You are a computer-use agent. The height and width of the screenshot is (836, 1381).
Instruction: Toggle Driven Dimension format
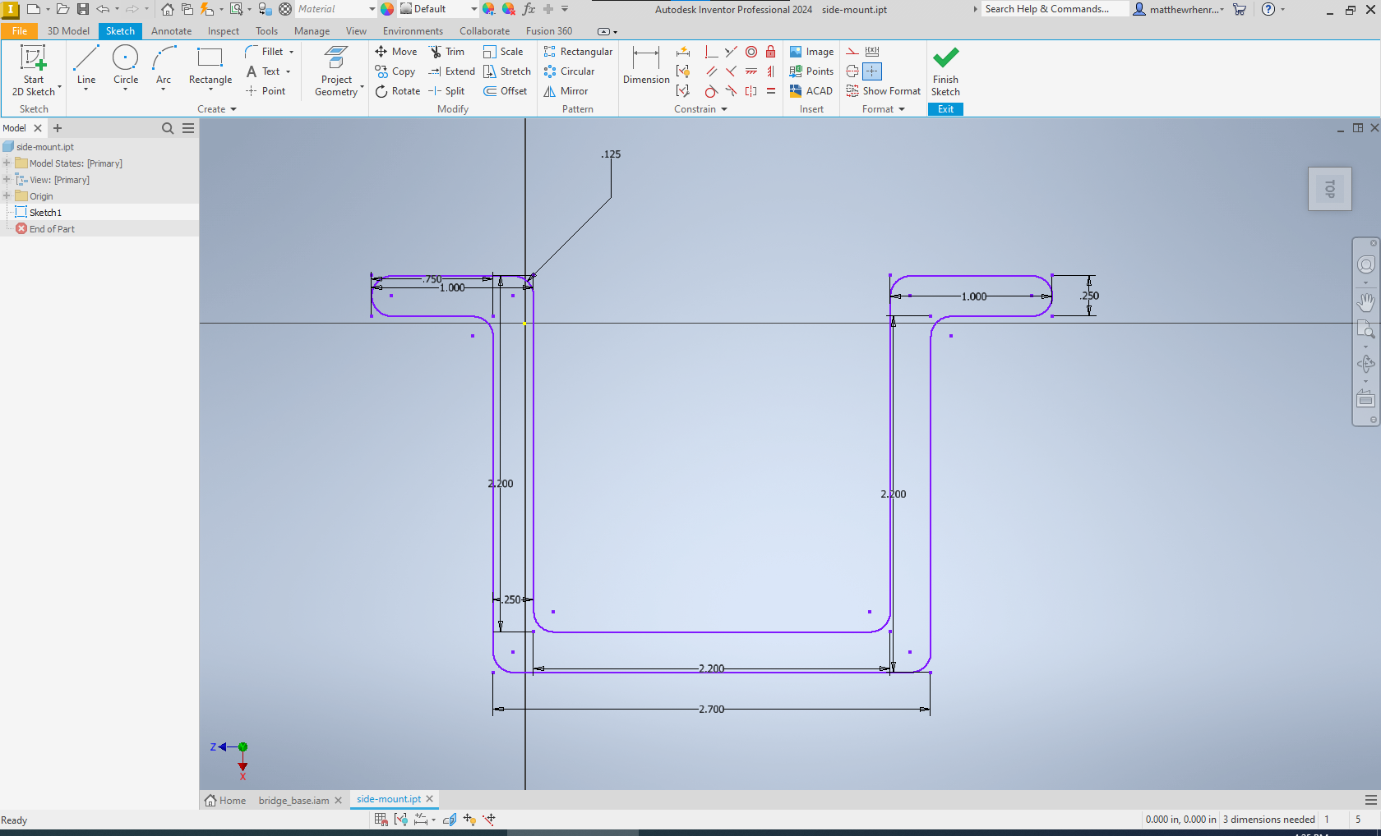(x=872, y=52)
